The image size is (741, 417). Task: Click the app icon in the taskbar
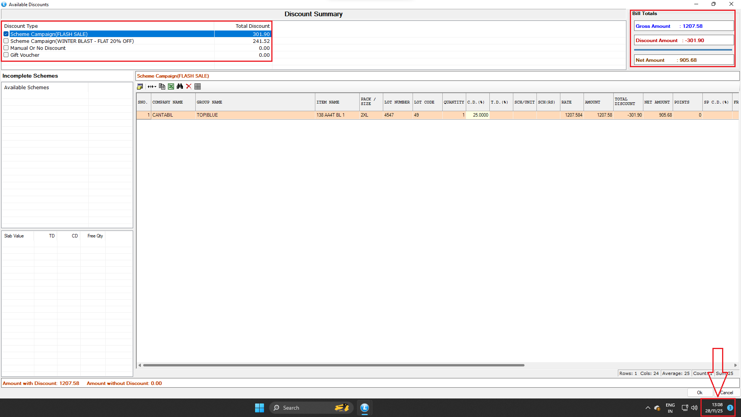click(364, 408)
